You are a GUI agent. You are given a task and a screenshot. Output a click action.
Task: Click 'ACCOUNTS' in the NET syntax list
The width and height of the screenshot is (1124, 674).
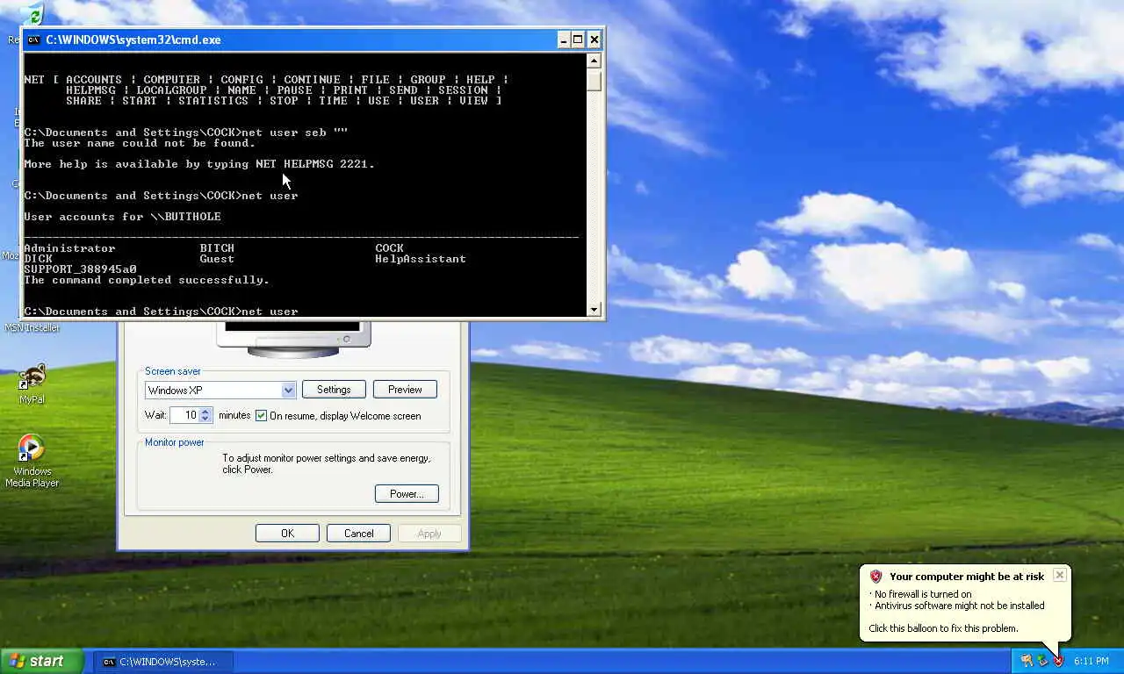(x=94, y=80)
